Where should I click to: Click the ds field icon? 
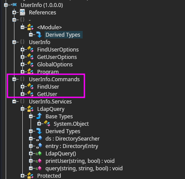(x=39, y=138)
